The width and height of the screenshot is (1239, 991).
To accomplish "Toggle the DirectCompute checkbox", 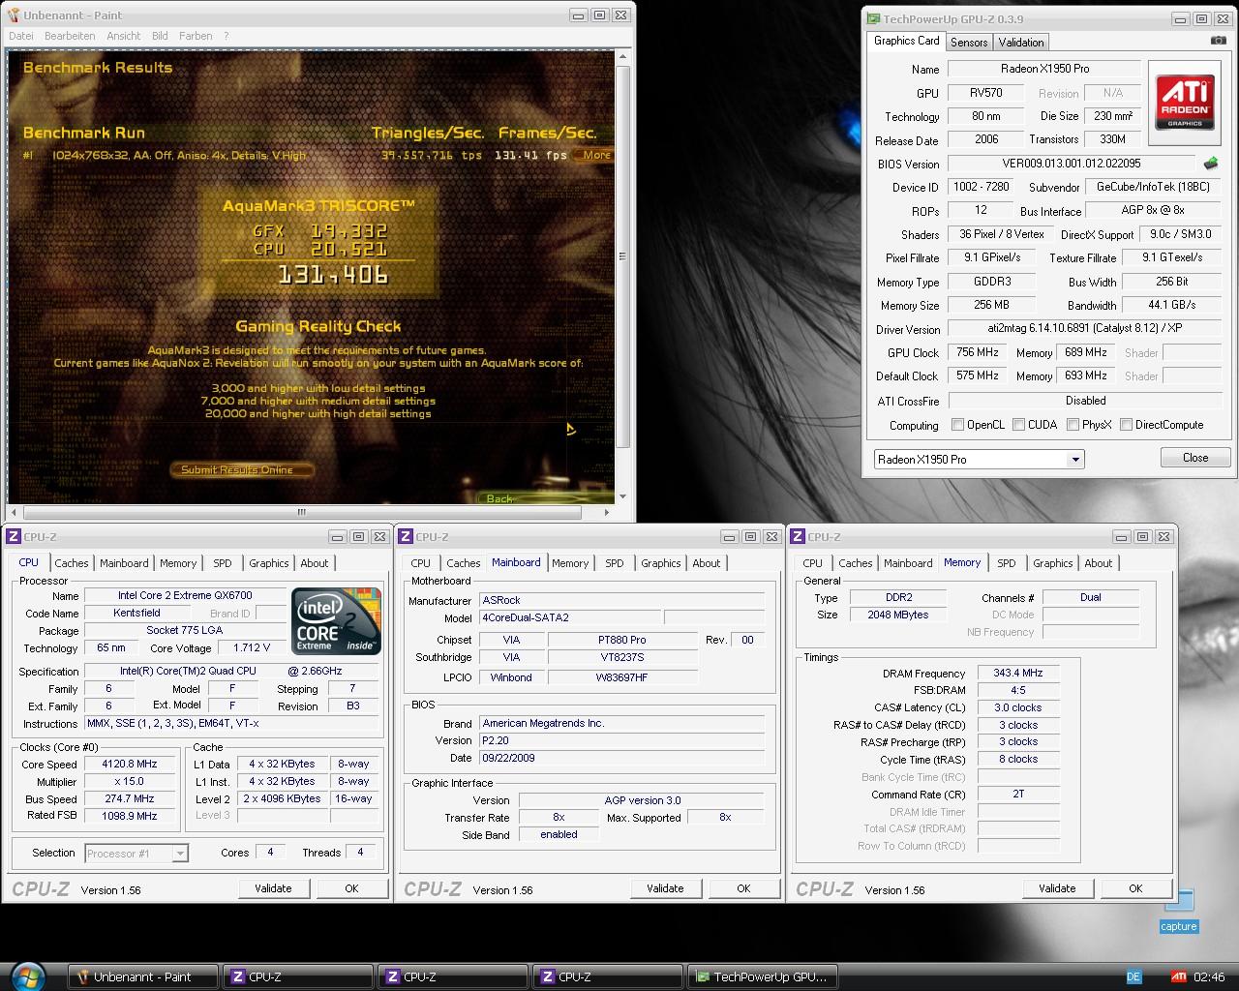I will click(x=1126, y=425).
